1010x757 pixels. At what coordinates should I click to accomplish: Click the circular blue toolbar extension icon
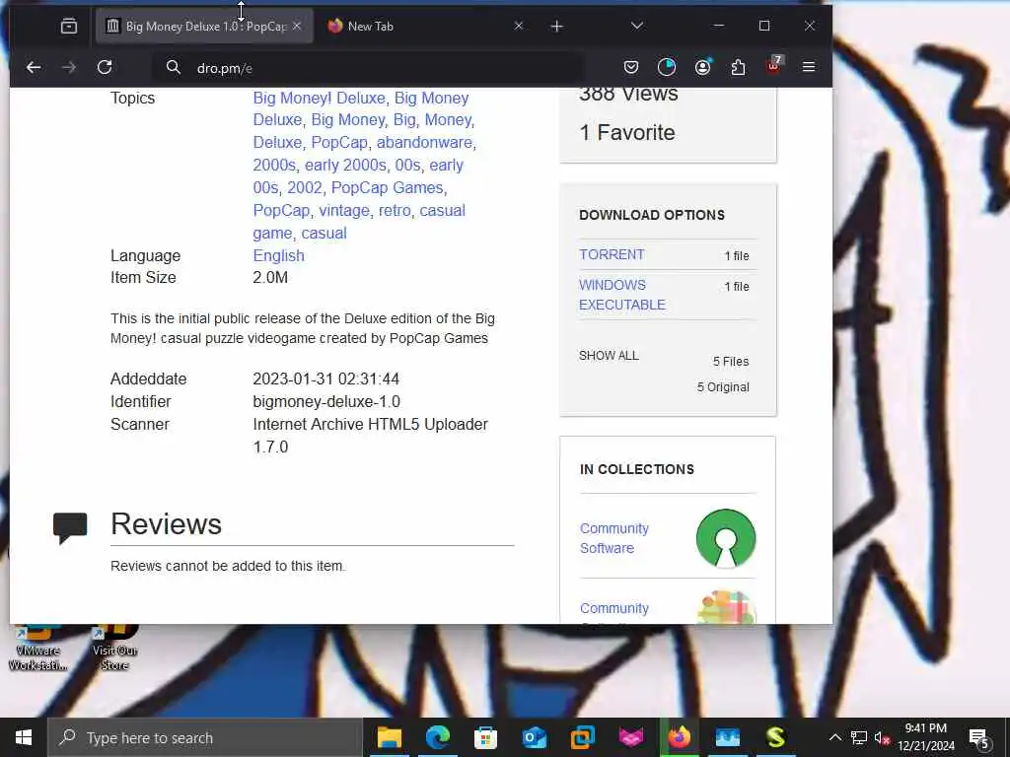[x=667, y=67]
